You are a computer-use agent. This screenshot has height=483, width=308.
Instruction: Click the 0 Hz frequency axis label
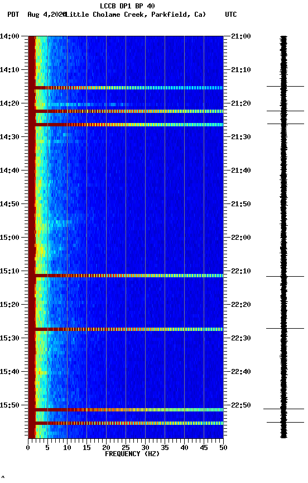(28, 448)
